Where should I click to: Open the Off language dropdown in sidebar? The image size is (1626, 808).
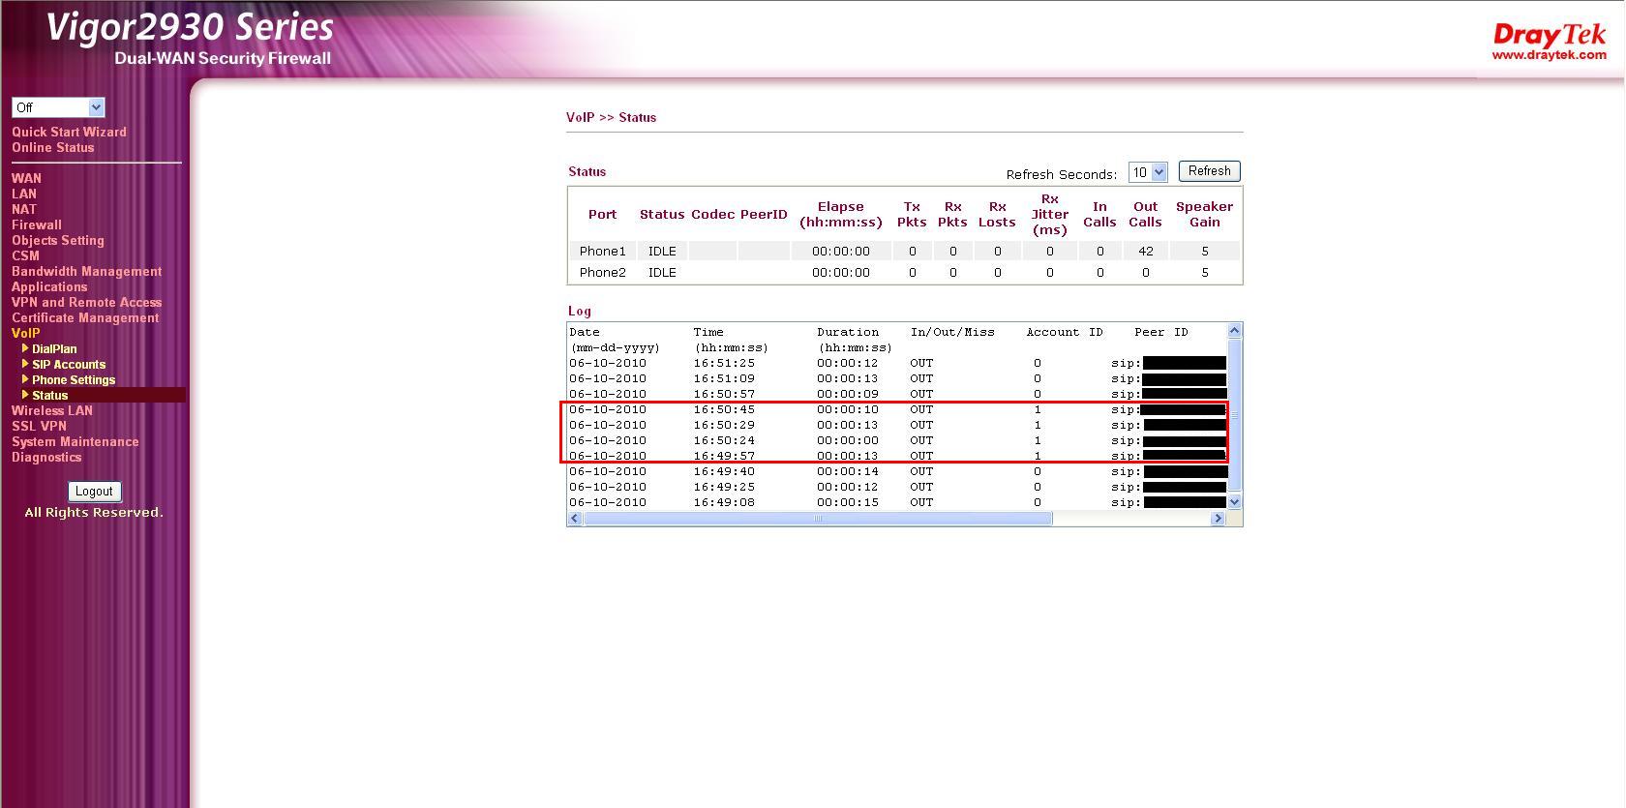[58, 107]
